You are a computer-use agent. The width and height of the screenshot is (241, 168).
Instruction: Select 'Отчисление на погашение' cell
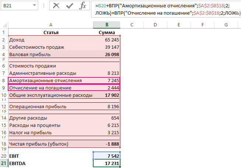tap(51, 88)
